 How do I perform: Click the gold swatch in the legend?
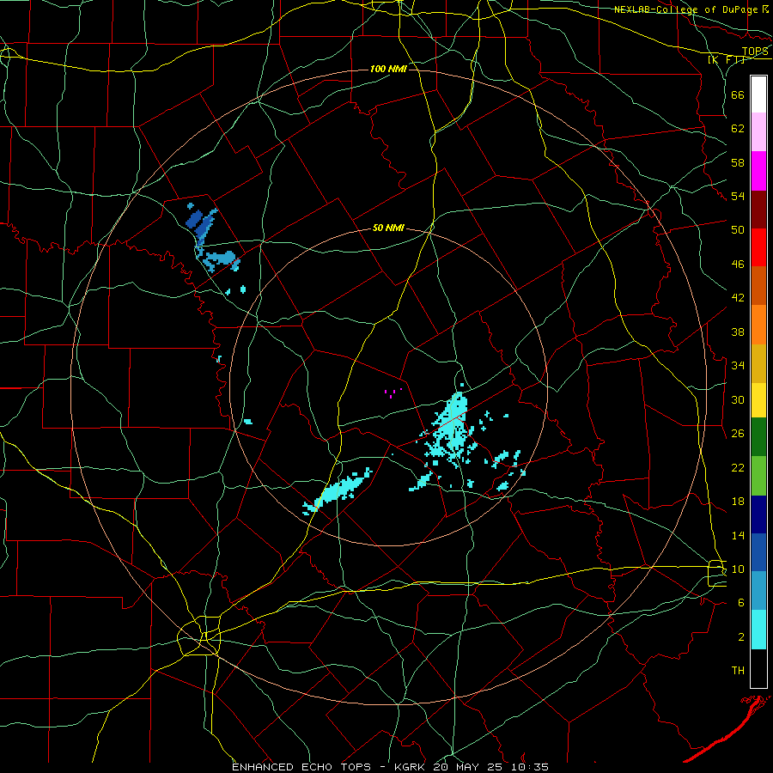coord(758,363)
